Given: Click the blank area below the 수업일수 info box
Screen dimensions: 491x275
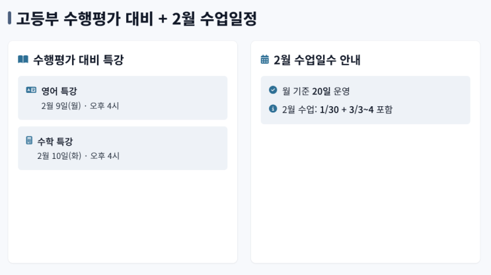Looking at the screenshot, I should click(x=365, y=191).
